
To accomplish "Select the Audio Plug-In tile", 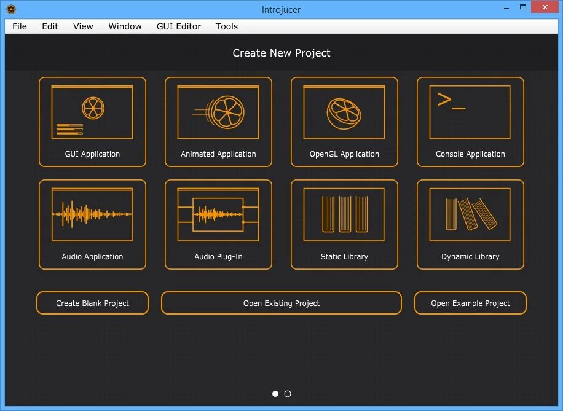I will pyautogui.click(x=218, y=224).
